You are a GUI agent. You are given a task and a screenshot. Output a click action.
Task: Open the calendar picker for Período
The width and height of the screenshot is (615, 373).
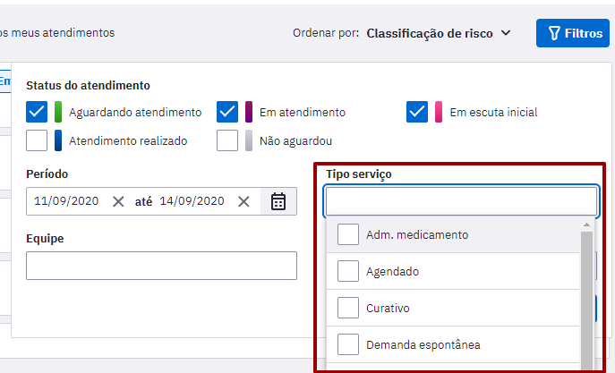[278, 201]
